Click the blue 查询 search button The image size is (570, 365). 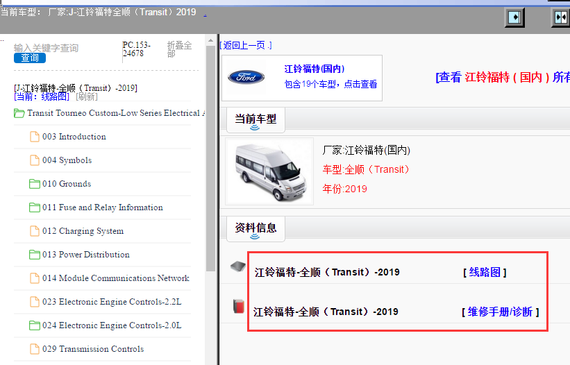(x=30, y=58)
